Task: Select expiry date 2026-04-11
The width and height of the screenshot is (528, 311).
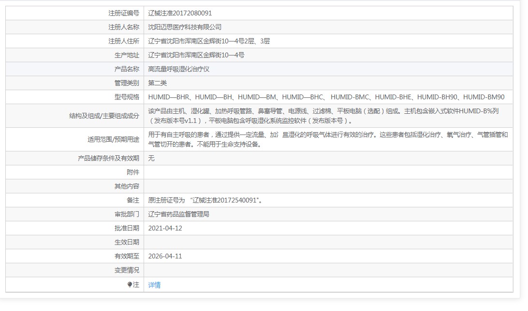Action: 165,256
